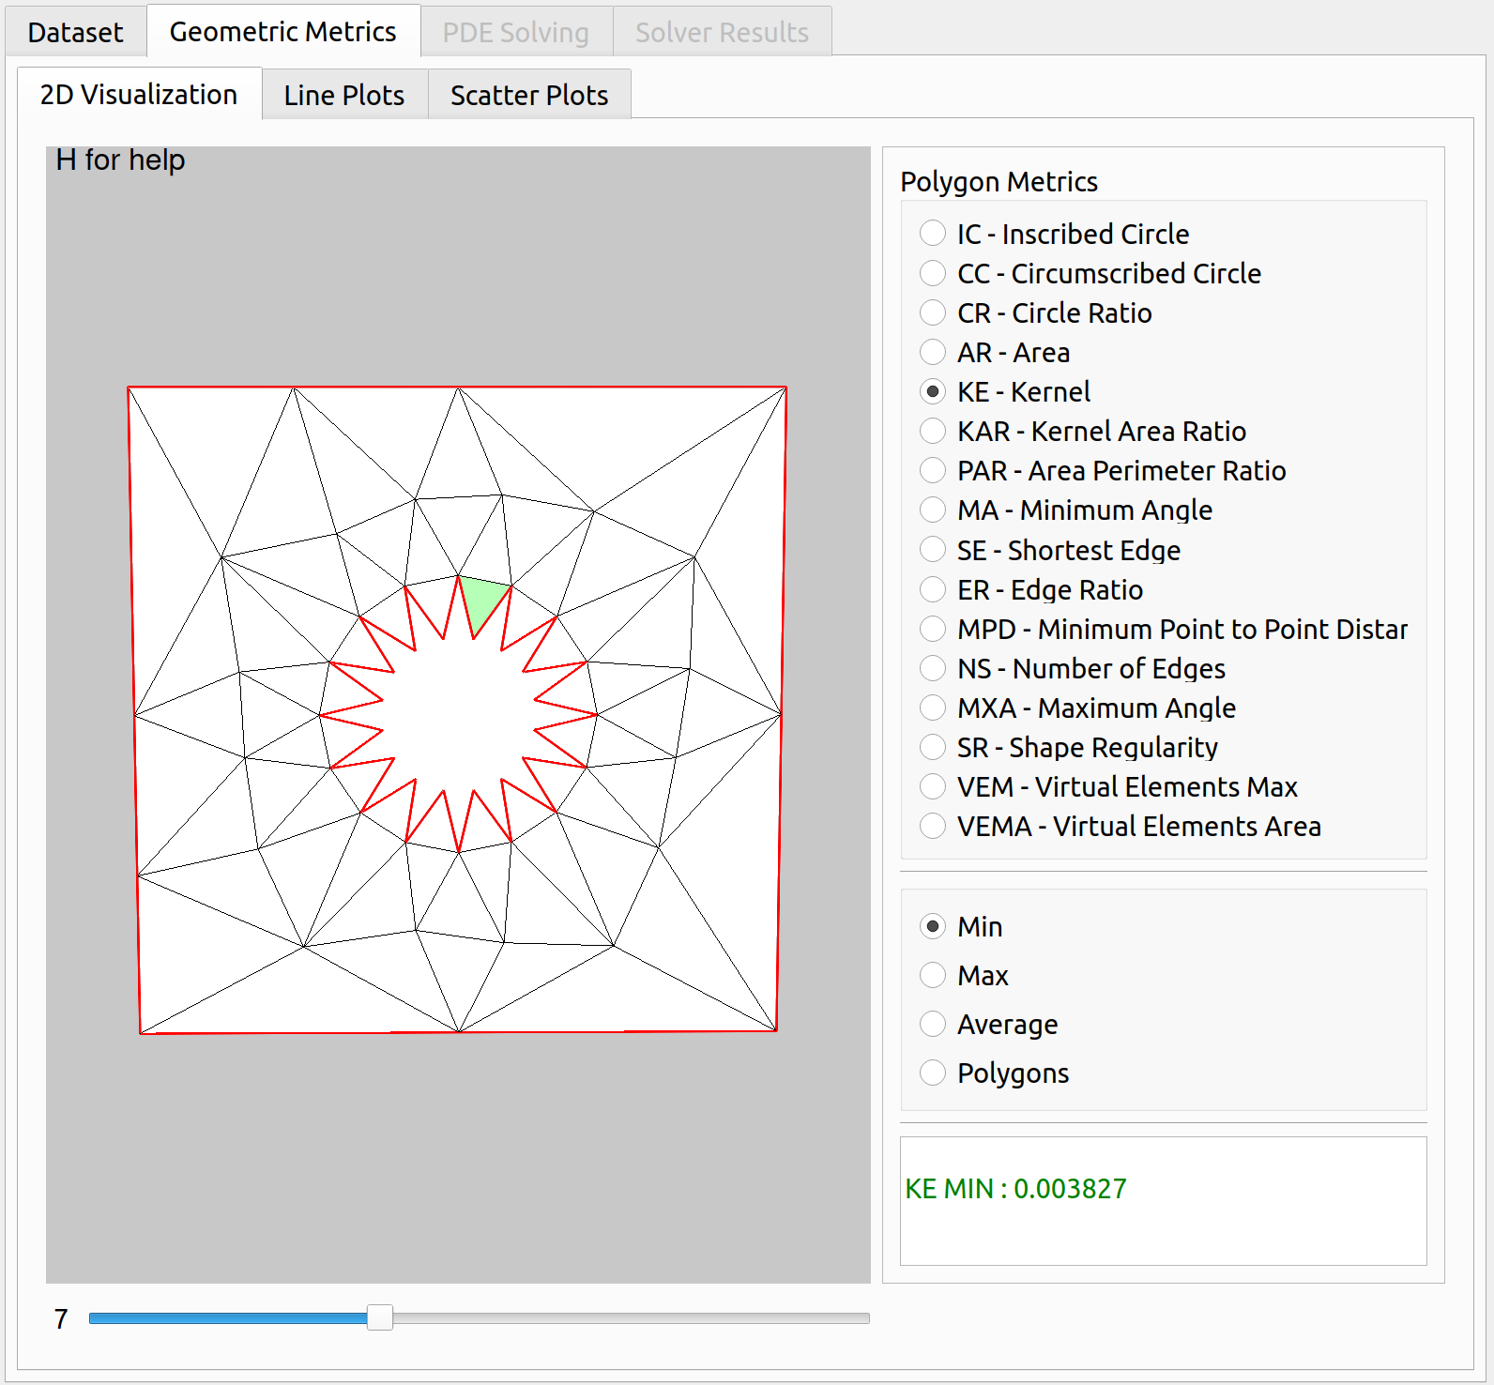Select MA - Minimum Angle metric

click(933, 510)
